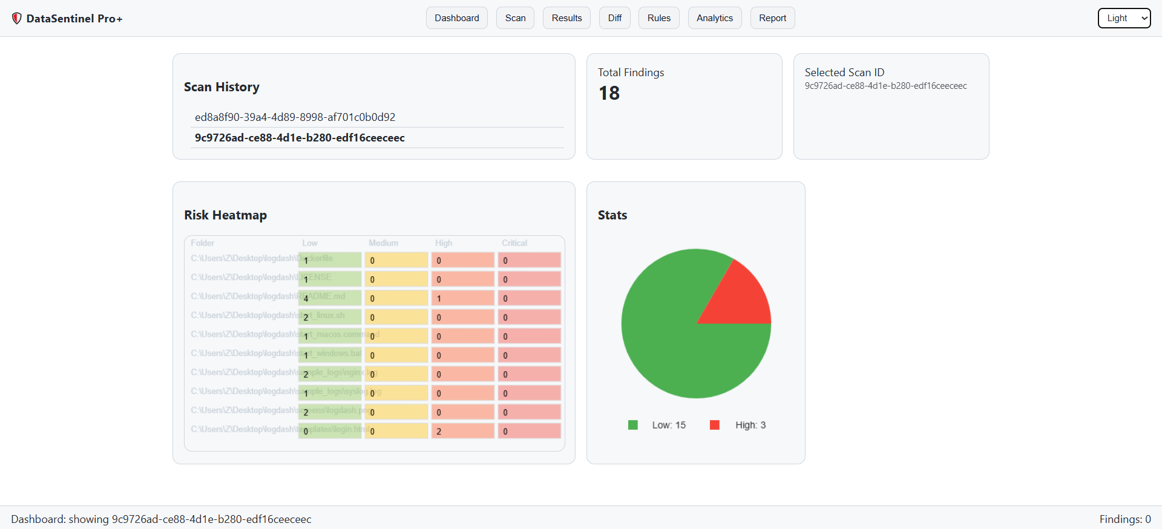
Task: Click the 'Dashboard: showing' status bar message
Action: point(161,519)
